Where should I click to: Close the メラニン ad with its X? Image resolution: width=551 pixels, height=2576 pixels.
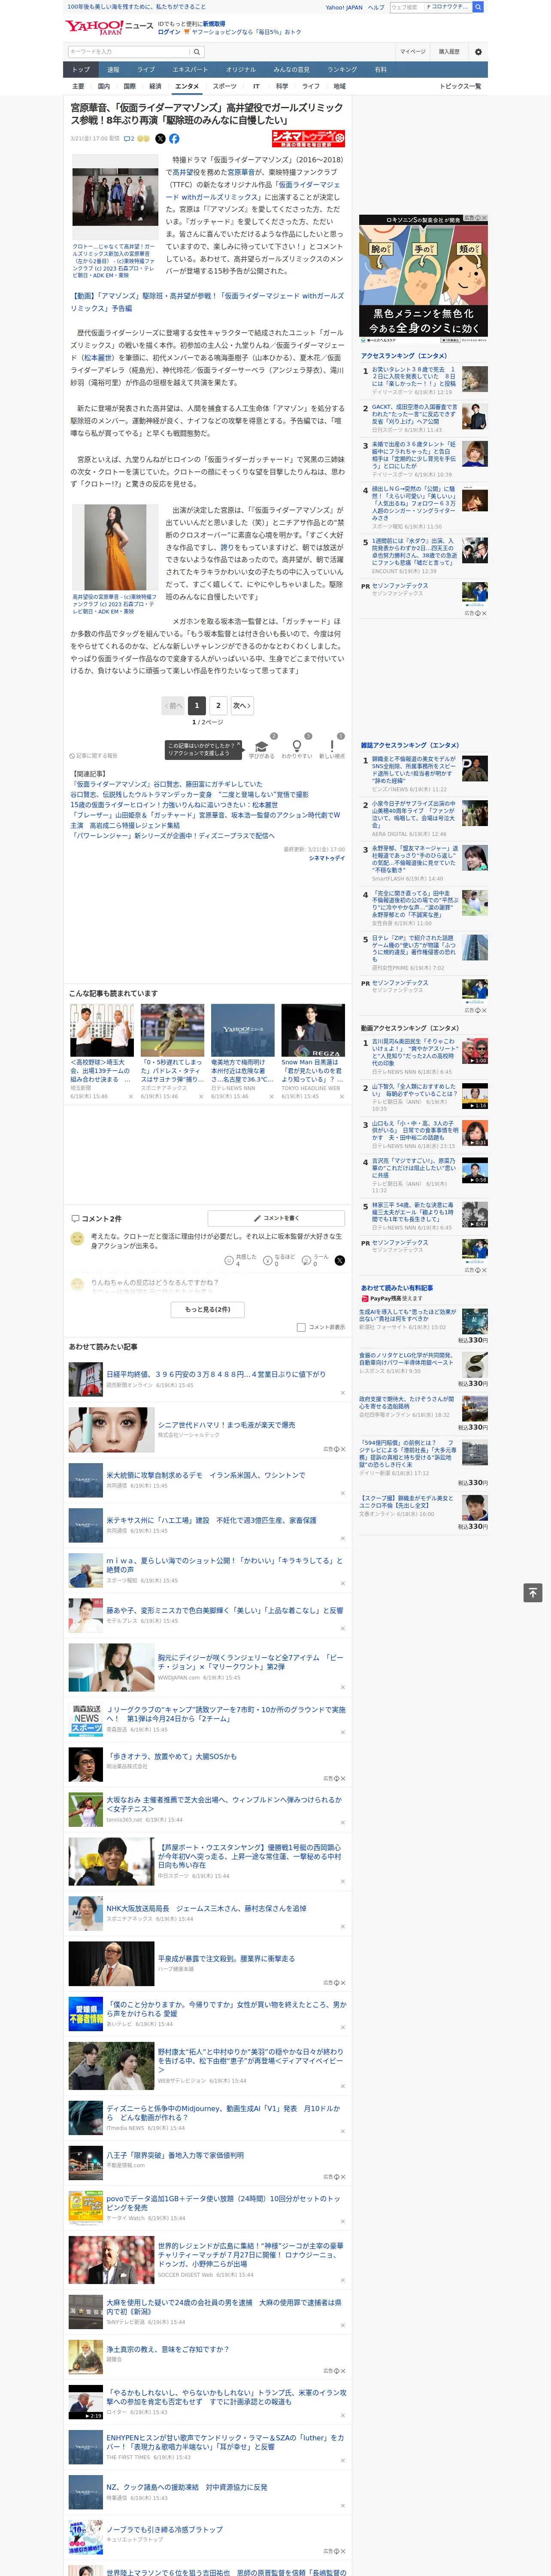point(484,219)
